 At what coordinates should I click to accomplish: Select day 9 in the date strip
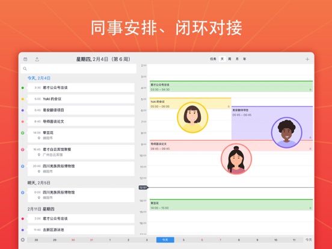click(x=257, y=240)
